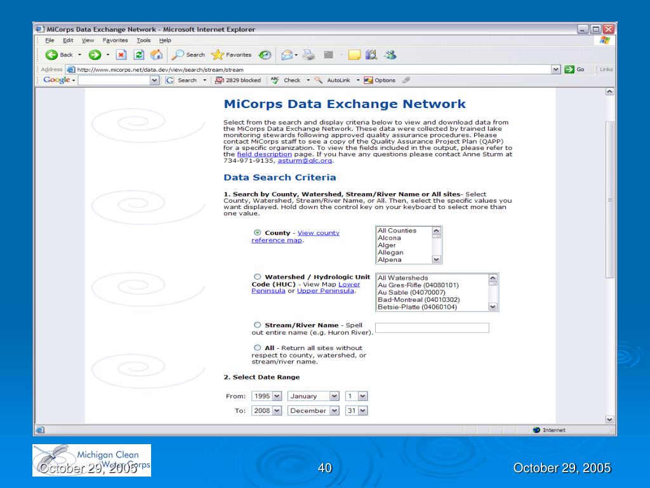Open the From month dropdown showing January

(314, 396)
